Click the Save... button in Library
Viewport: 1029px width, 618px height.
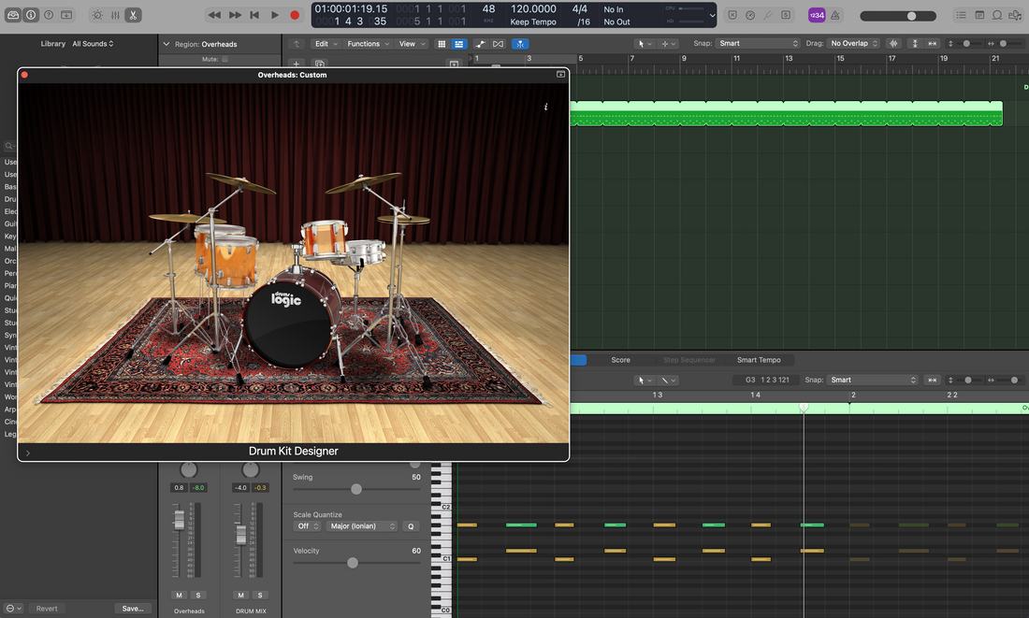click(133, 609)
